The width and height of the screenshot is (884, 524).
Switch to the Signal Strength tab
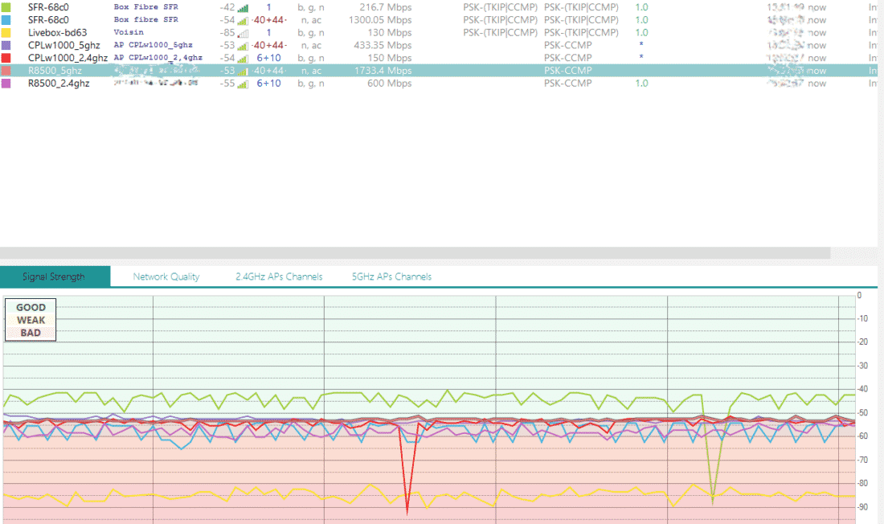point(55,276)
